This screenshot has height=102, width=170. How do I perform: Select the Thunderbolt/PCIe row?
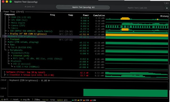[20, 53]
